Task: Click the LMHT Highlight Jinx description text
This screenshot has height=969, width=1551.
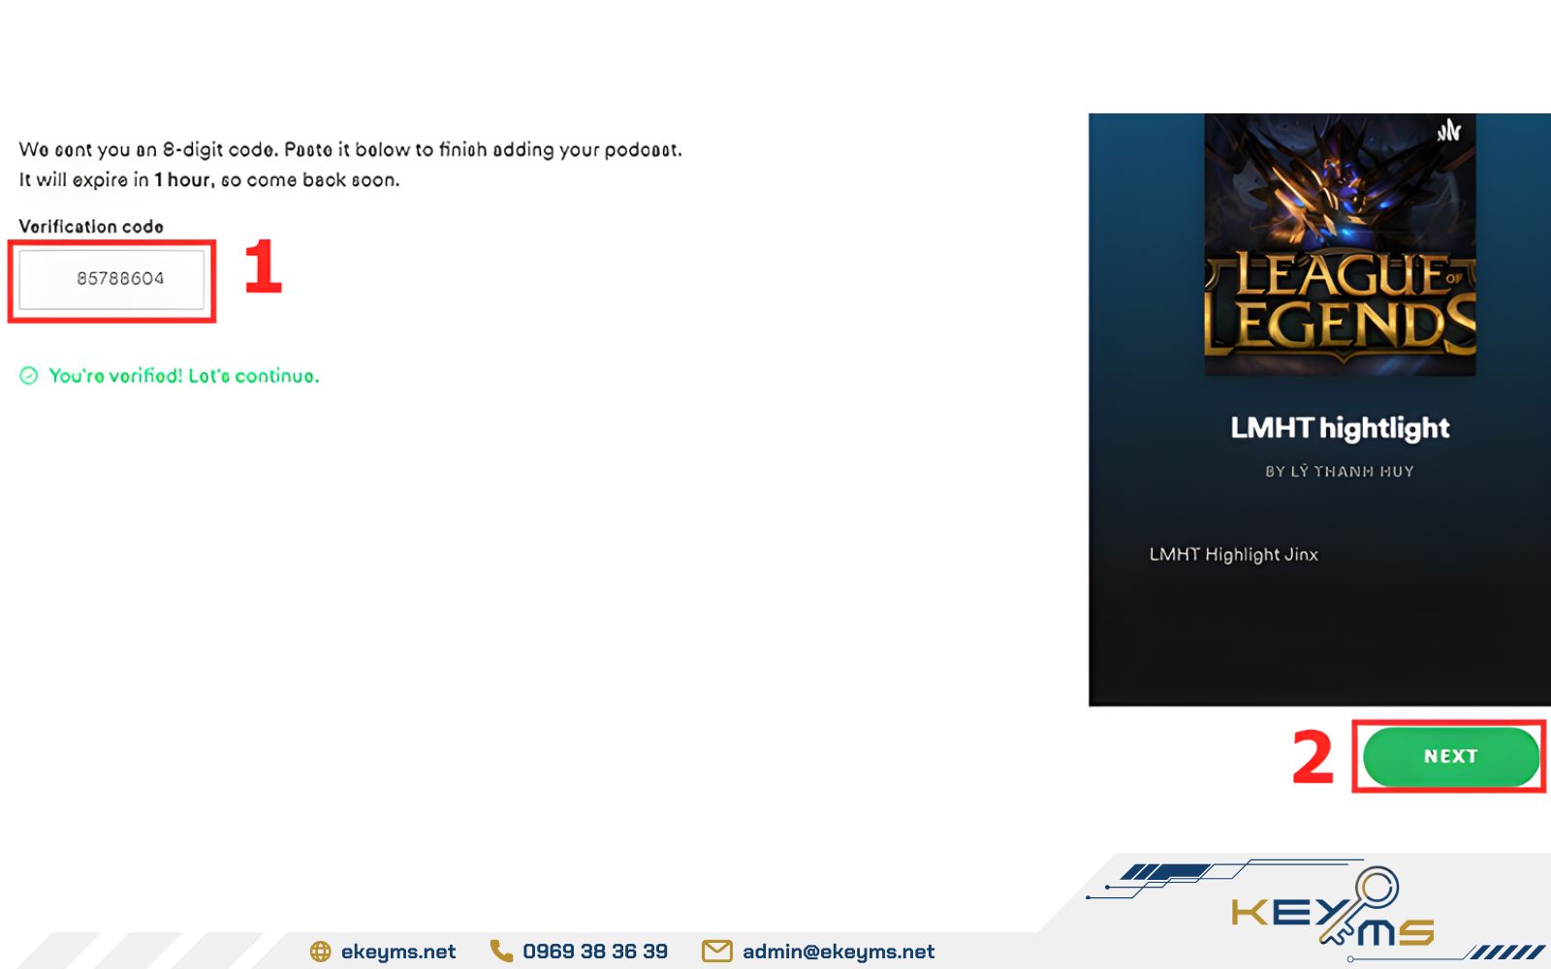Action: [1233, 554]
